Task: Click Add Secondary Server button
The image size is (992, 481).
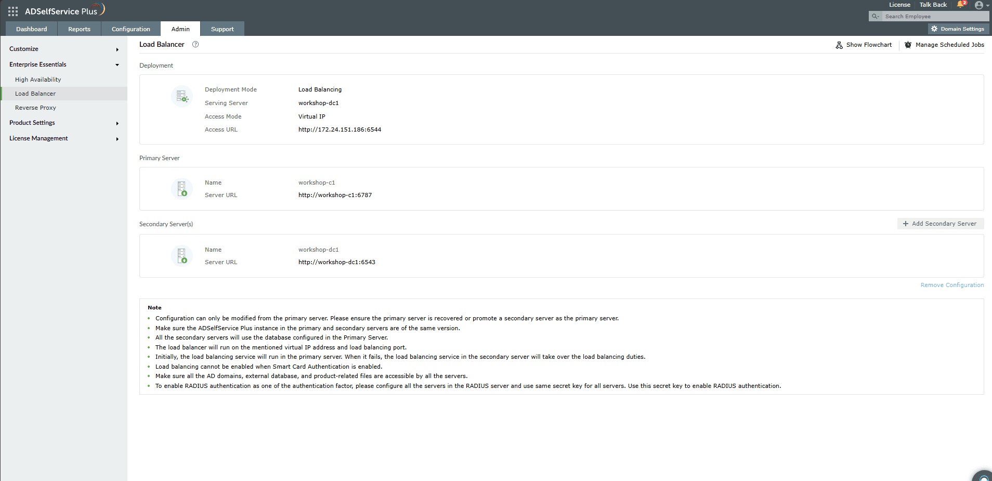Action: coord(940,224)
